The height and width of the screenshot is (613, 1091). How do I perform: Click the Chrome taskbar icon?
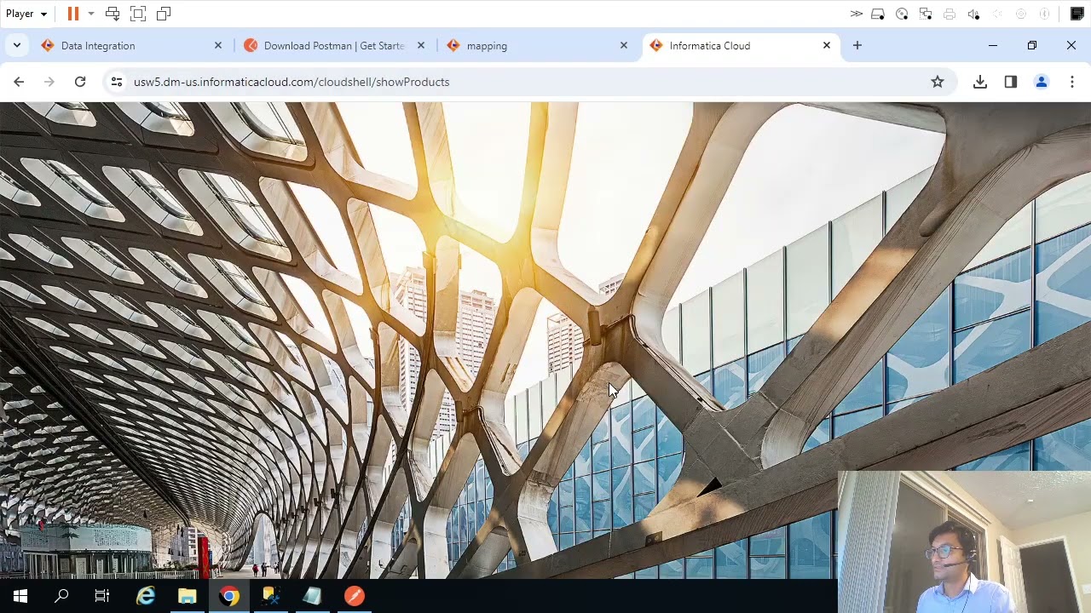pyautogui.click(x=229, y=596)
